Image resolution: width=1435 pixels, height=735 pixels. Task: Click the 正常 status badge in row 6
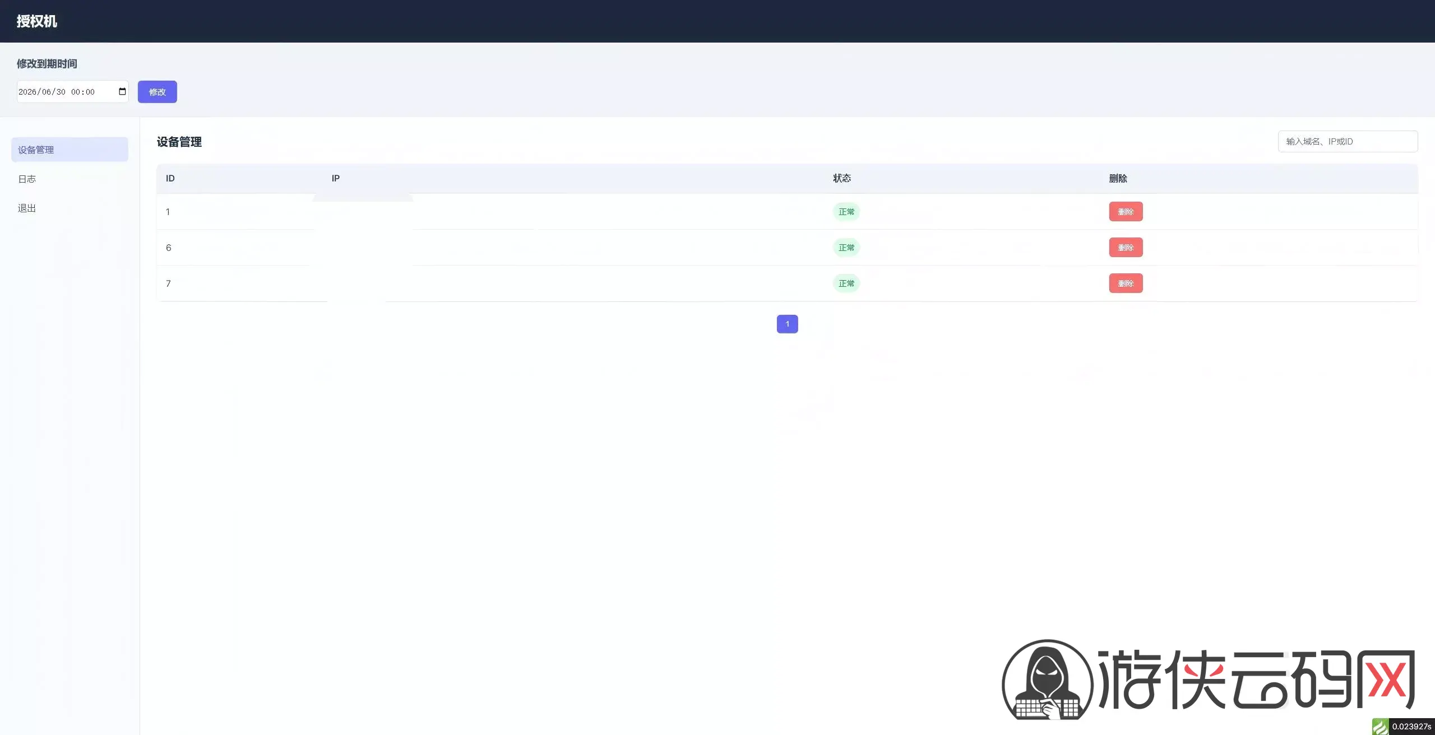pyautogui.click(x=846, y=248)
